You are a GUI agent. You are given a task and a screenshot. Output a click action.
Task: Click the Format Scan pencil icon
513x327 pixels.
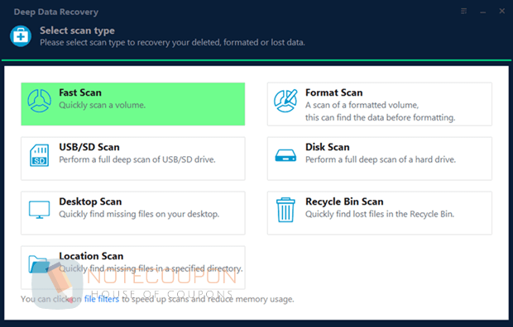[x=285, y=101]
